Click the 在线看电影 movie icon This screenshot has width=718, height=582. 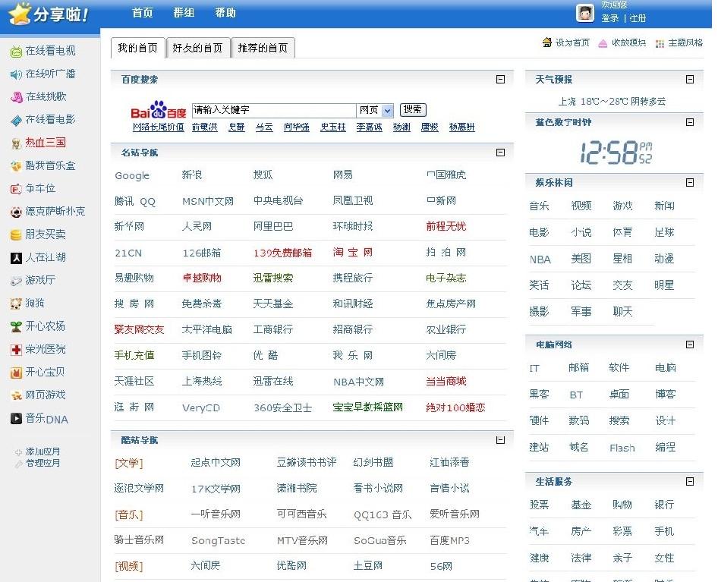pyautogui.click(x=16, y=121)
